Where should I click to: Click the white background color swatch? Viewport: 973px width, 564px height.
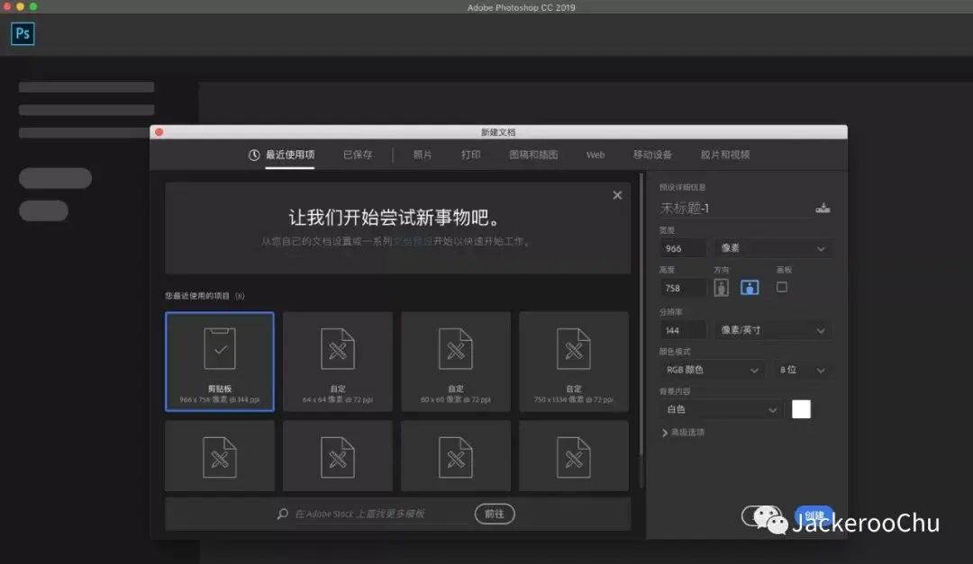tap(801, 409)
